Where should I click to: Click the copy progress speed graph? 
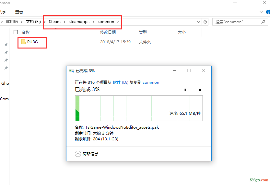coord(139,108)
